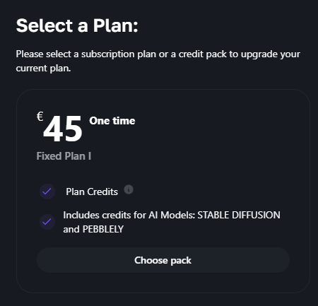
Task: Click the PEBBLELY model name
Action: pyautogui.click(x=103, y=229)
